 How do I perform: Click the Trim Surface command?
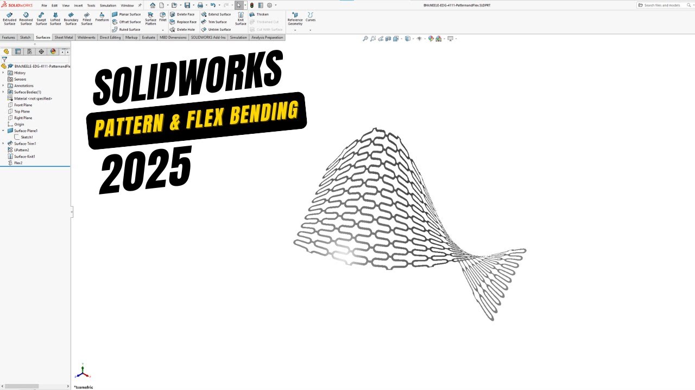point(214,22)
